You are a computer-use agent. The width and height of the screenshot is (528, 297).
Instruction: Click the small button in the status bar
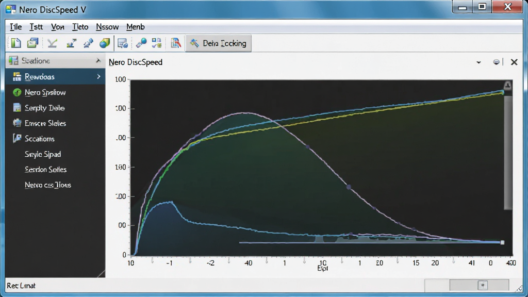pos(483,285)
